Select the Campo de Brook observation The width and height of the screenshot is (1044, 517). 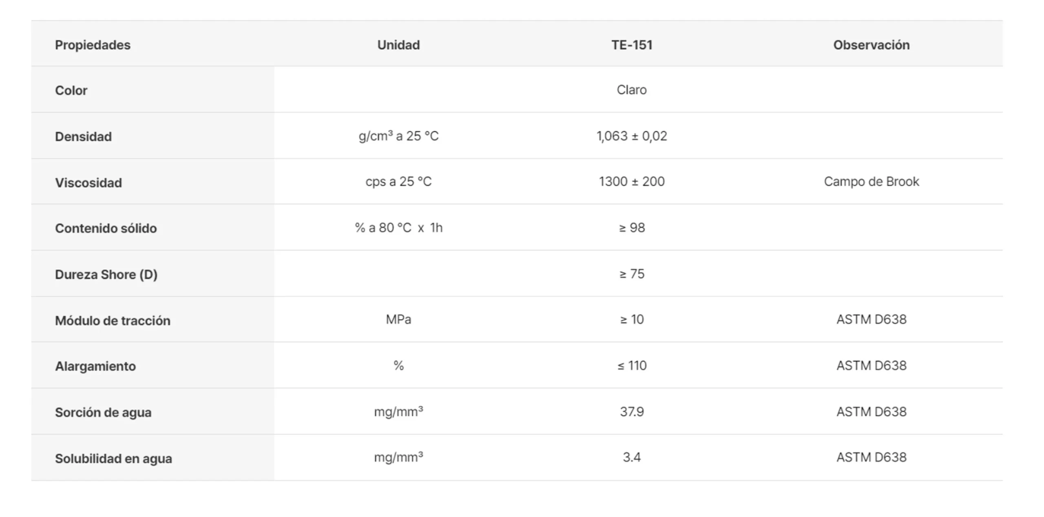[x=871, y=182]
